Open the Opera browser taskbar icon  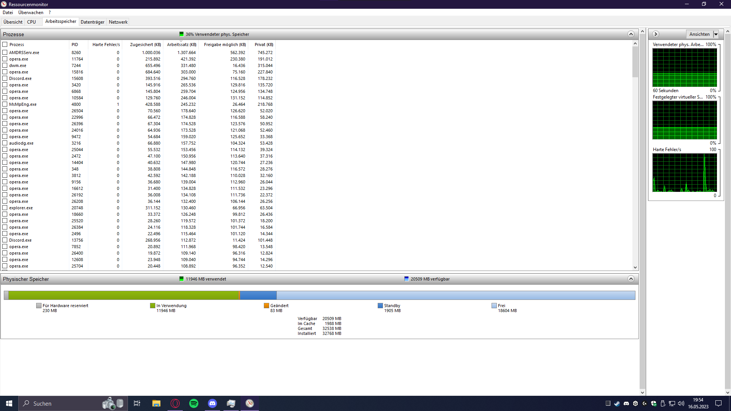coord(175,403)
